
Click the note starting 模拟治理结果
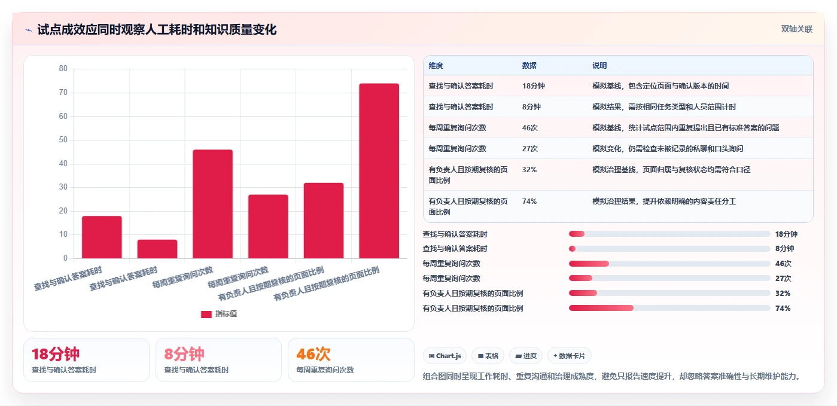[664, 202]
